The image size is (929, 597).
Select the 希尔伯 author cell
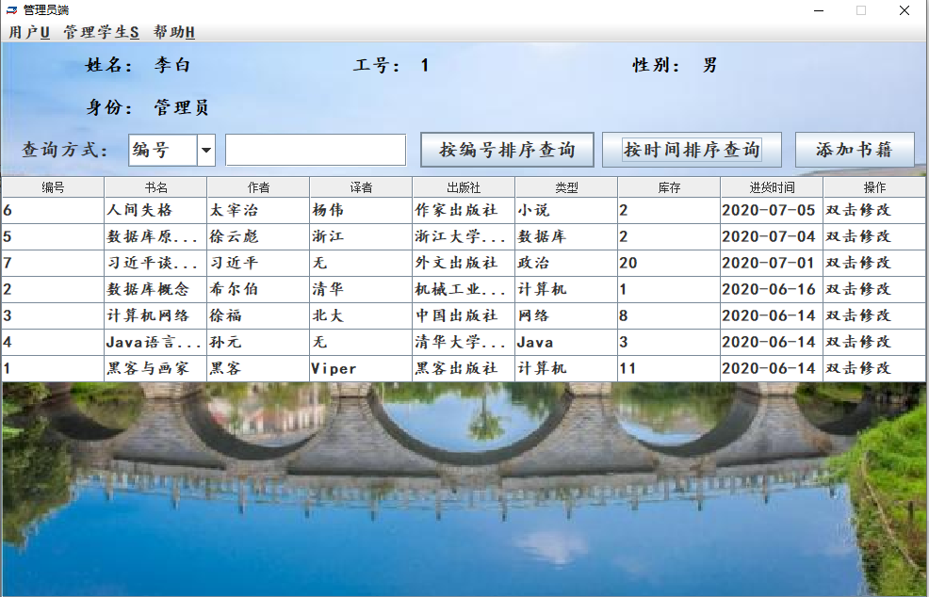pos(258,290)
